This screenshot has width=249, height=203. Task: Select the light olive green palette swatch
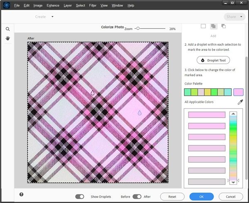click(221, 92)
